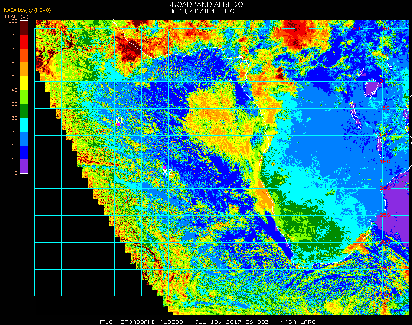The image size is (412, 325).
Task: Click the 25E longitude label
Action: [331, 28]
